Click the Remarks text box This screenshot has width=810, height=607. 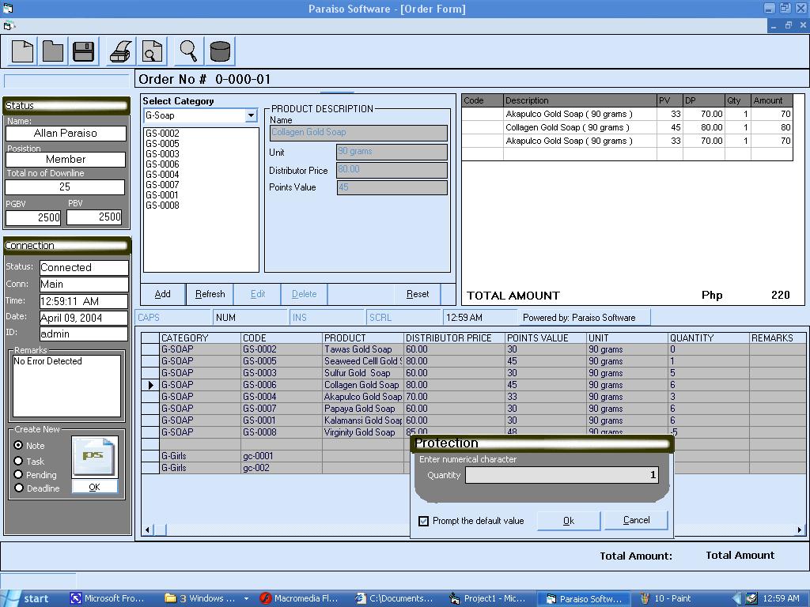click(x=66, y=386)
